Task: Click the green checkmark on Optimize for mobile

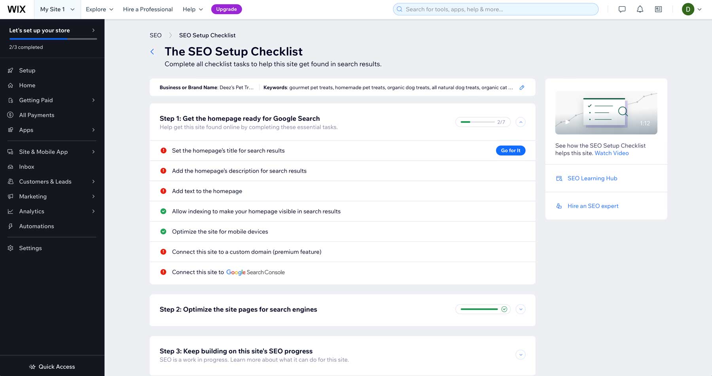Action: [x=163, y=232]
